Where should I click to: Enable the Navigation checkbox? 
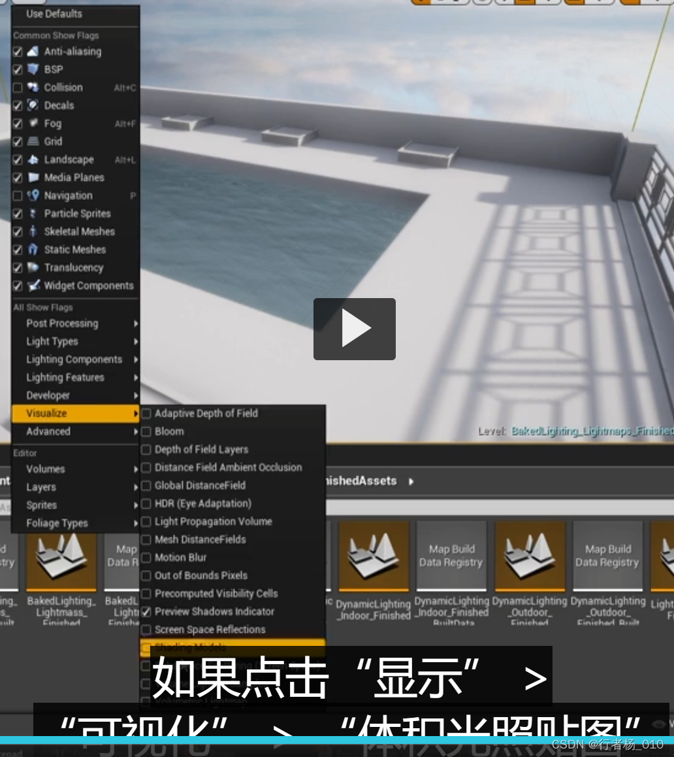pos(18,195)
